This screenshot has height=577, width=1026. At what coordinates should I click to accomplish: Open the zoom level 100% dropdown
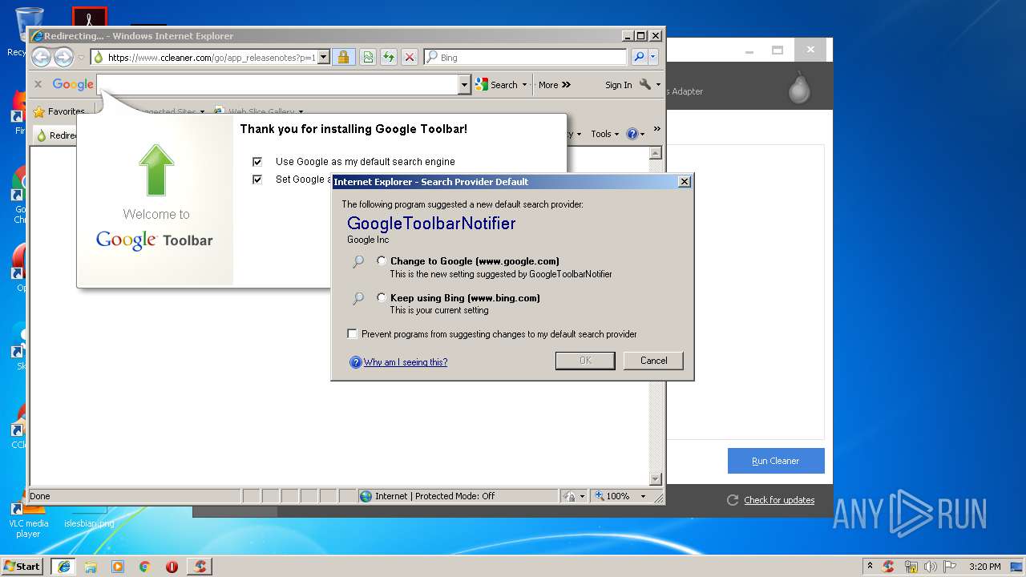643,496
